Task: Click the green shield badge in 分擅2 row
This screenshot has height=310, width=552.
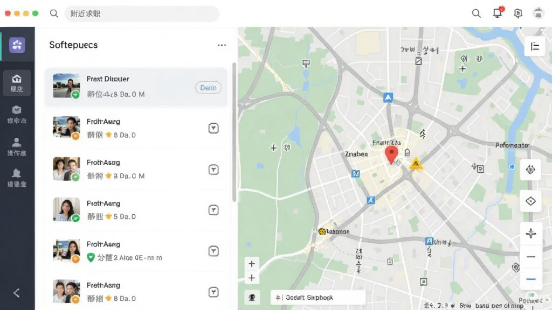Action: tap(91, 258)
